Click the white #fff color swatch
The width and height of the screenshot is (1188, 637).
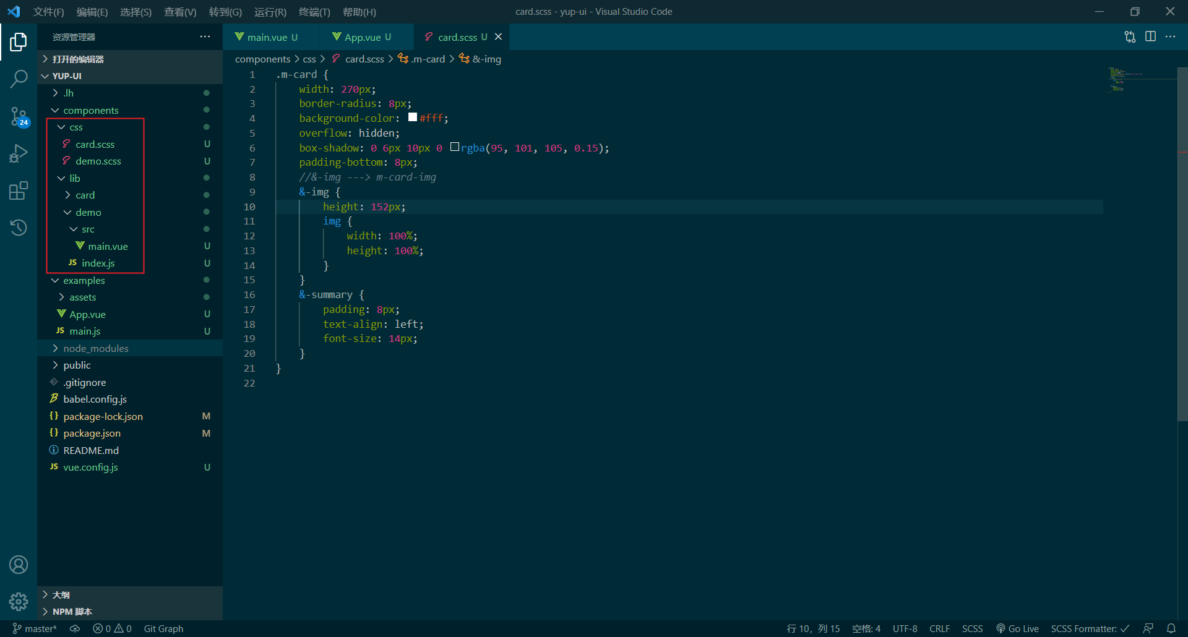pyautogui.click(x=413, y=117)
